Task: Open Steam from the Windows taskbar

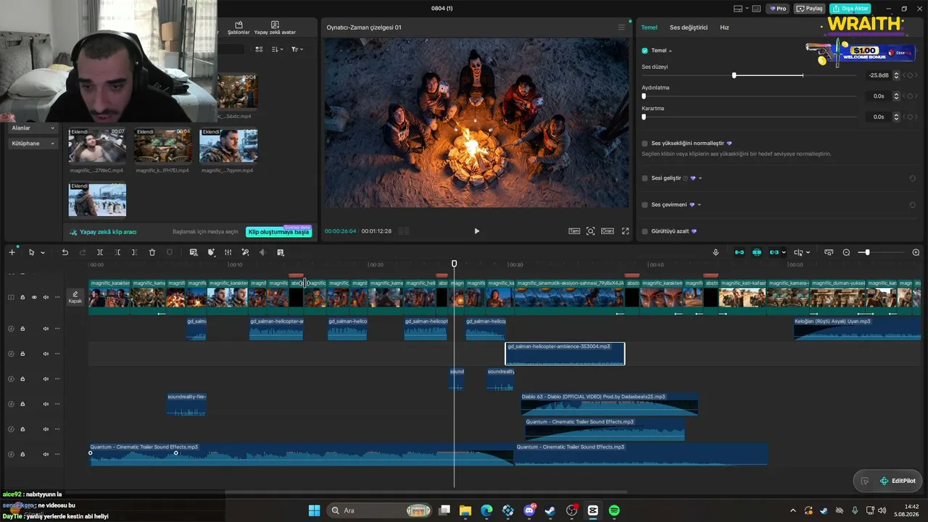Action: click(x=550, y=510)
